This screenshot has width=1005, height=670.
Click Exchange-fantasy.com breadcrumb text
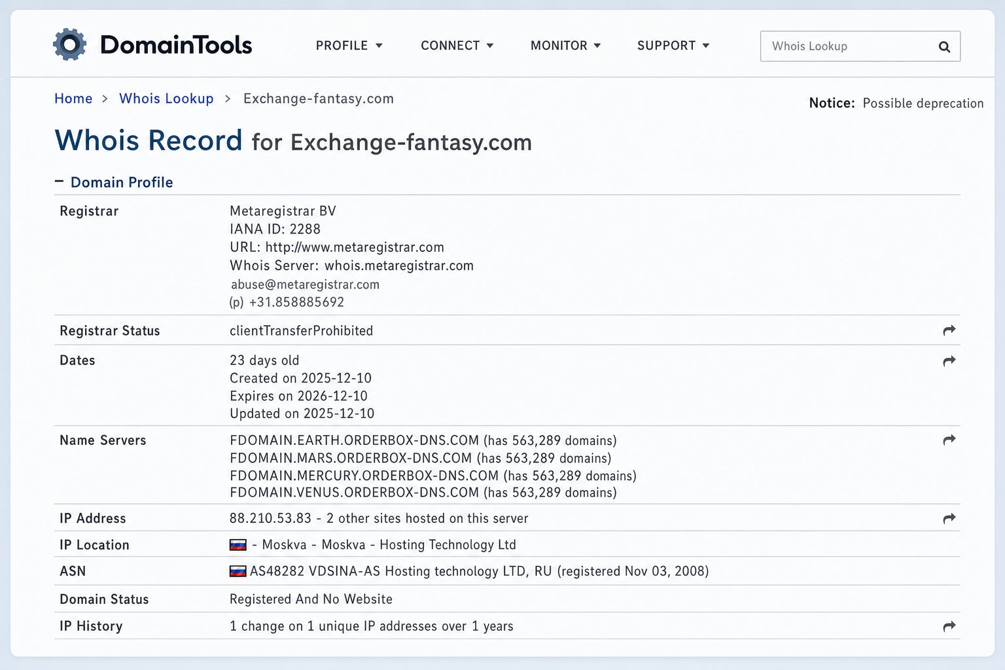coord(319,99)
